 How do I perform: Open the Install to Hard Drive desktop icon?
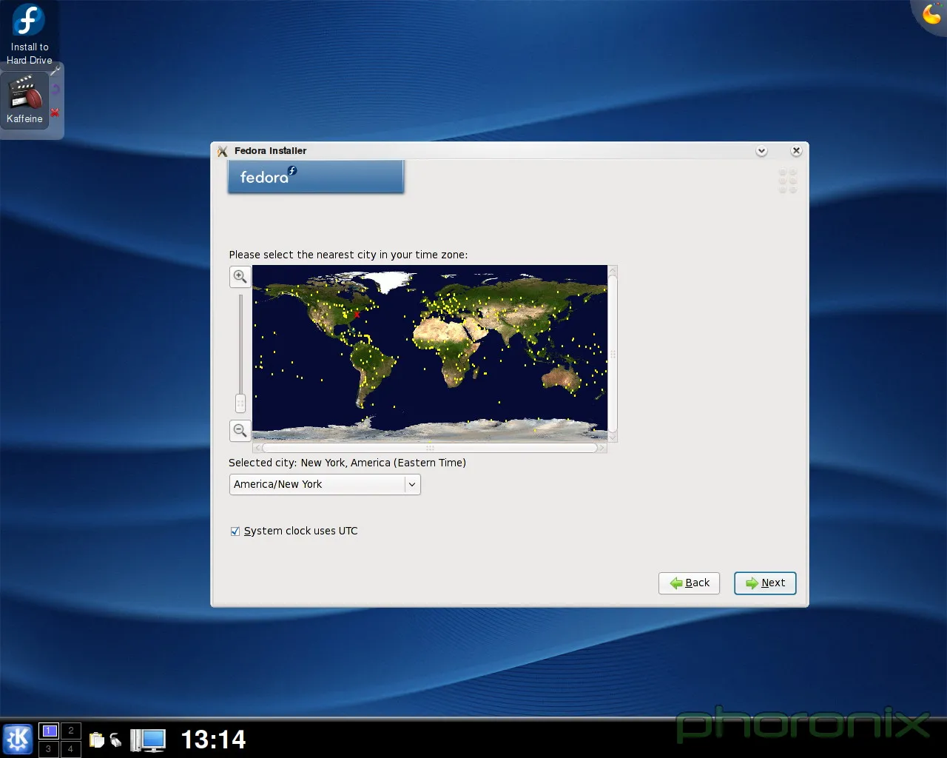coord(29,34)
